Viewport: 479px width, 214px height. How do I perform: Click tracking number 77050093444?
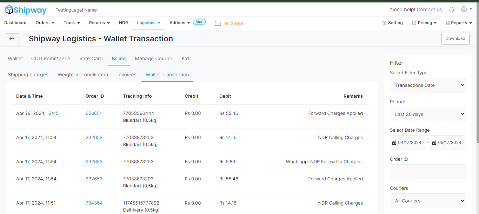click(139, 113)
